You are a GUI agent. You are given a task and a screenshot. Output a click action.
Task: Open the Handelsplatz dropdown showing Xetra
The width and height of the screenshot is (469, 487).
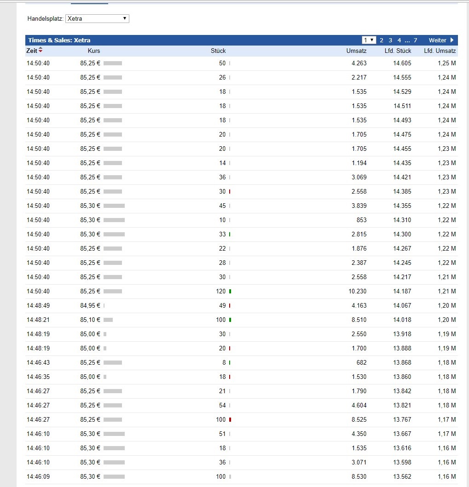[97, 18]
